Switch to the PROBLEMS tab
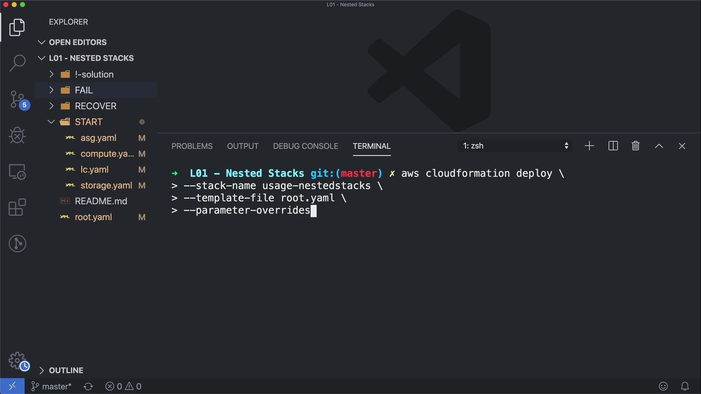This screenshot has height=394, width=701. click(x=192, y=146)
